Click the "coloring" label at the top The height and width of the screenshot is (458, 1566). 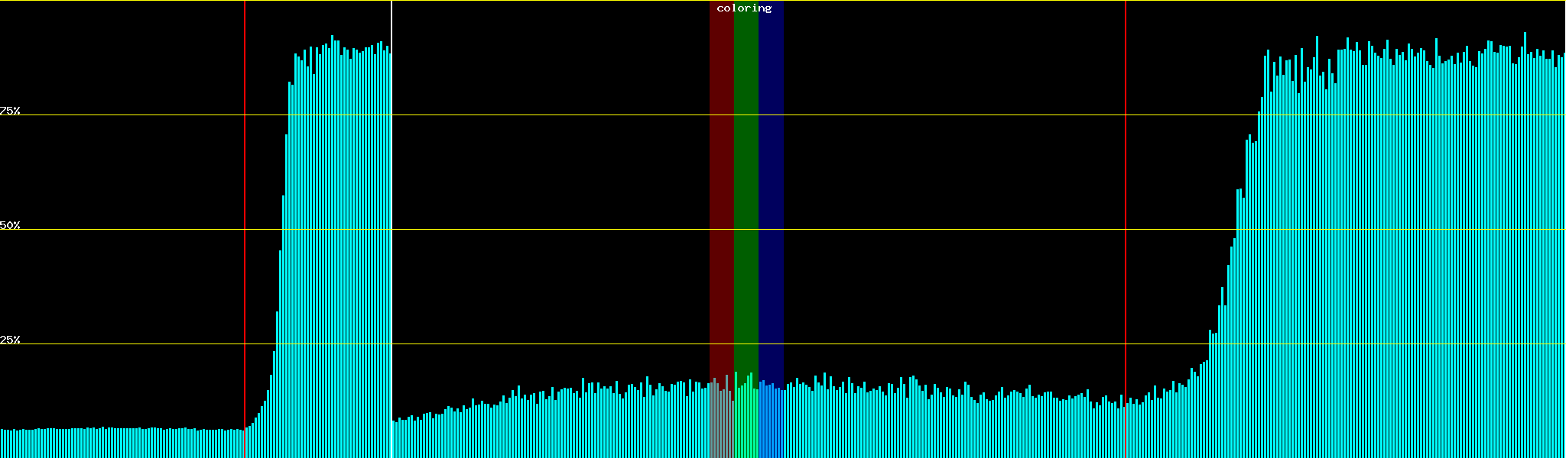tap(744, 8)
